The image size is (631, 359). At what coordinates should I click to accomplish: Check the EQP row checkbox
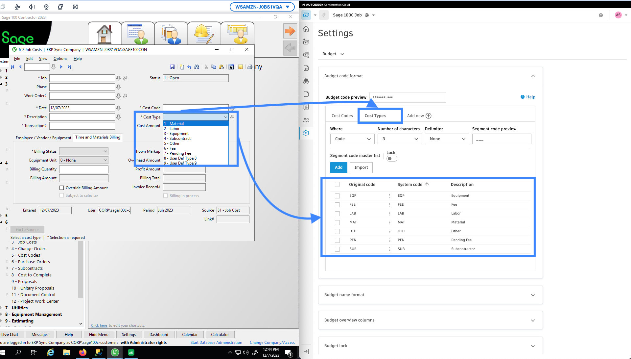(x=337, y=196)
